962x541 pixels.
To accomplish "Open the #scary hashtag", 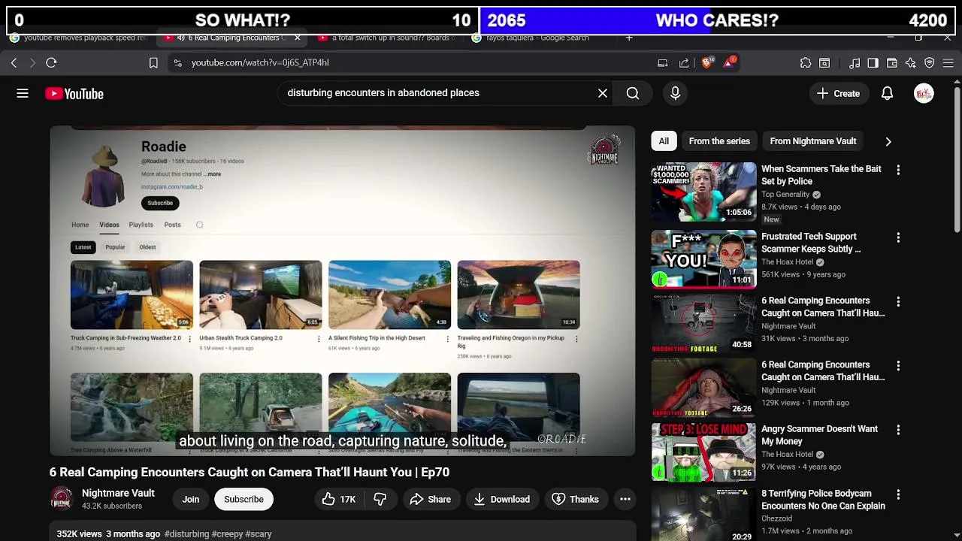I will [259, 534].
